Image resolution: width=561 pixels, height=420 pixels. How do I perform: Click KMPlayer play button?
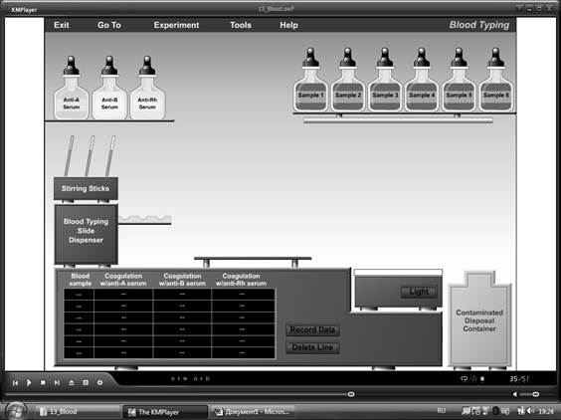pyautogui.click(x=29, y=383)
